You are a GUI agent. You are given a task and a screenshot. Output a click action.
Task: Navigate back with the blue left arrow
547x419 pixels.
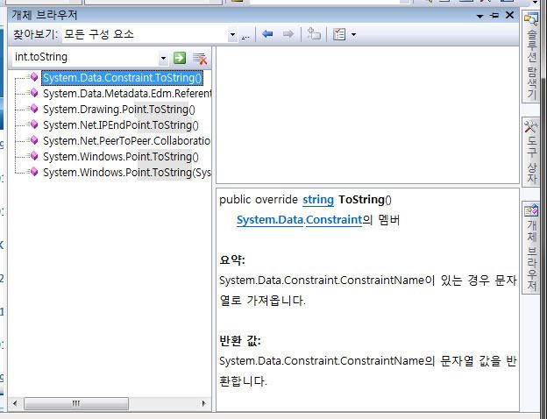point(267,34)
